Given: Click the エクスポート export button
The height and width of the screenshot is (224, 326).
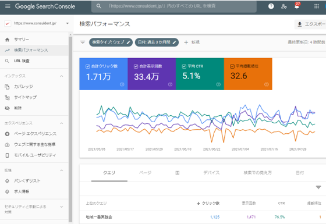Looking at the screenshot, I should click(311, 24).
